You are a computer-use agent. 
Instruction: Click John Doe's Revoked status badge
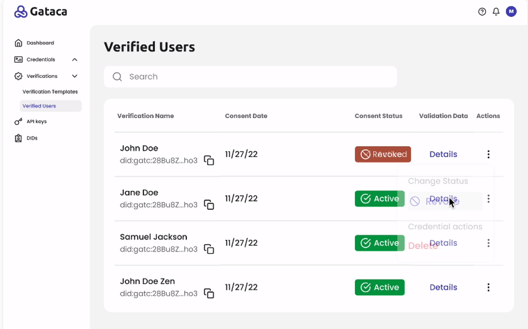[x=382, y=154]
